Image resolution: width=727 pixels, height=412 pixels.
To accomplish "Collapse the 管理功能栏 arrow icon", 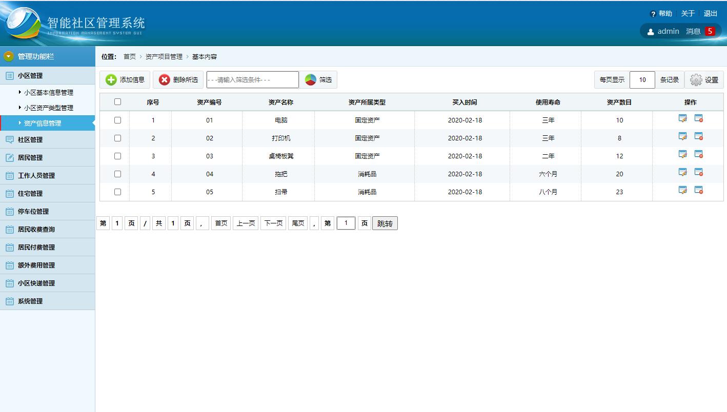I will pos(9,56).
